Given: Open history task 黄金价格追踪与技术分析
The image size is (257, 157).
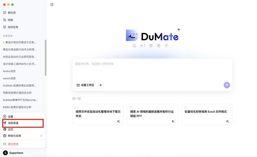Looking at the screenshot, I should tap(20, 49).
